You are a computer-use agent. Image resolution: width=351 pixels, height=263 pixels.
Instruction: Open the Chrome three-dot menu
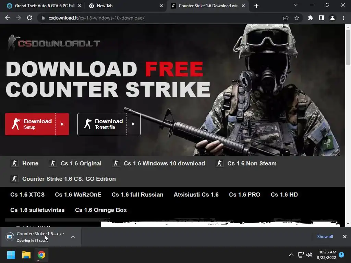click(x=343, y=18)
